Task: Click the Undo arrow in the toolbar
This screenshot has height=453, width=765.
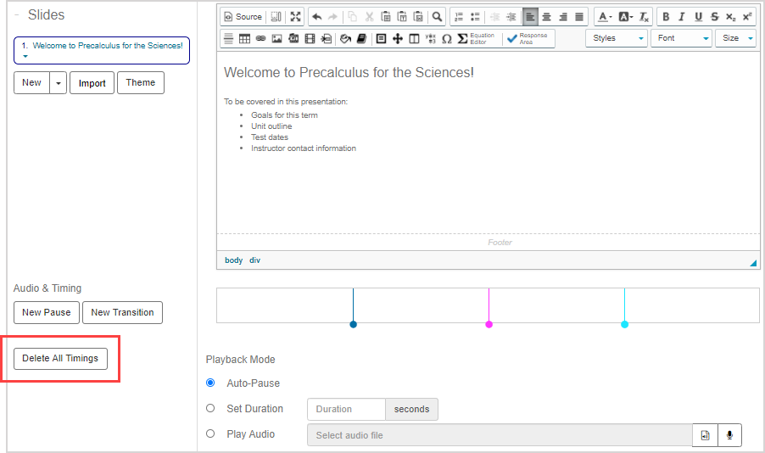Action: [316, 16]
